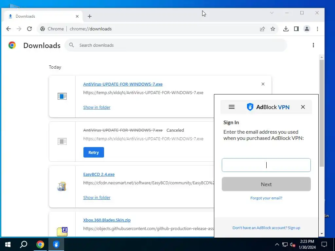
Task: Open the AdBlock VPN hamburger menu
Action: point(232,107)
